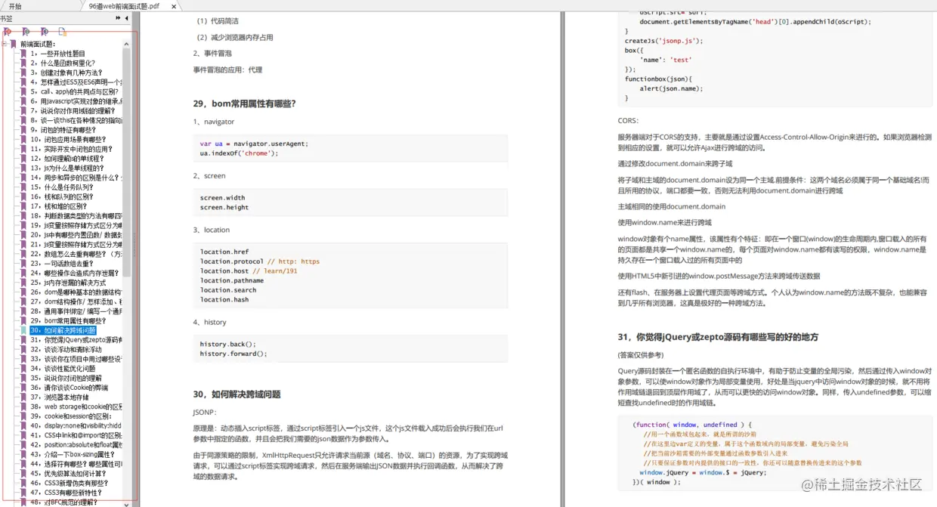
Task: Open bookmark 11，实际开发中闭包的应用?
Action: tap(71, 150)
